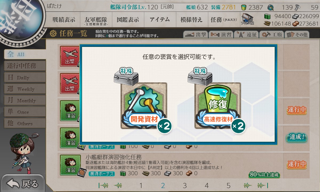Filter quests by 工廠 category
This screenshot has height=192, width=320.
271,34
